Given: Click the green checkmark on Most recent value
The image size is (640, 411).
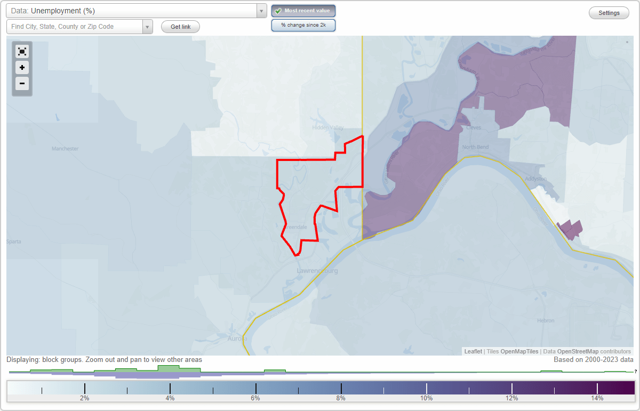Looking at the screenshot, I should [279, 10].
